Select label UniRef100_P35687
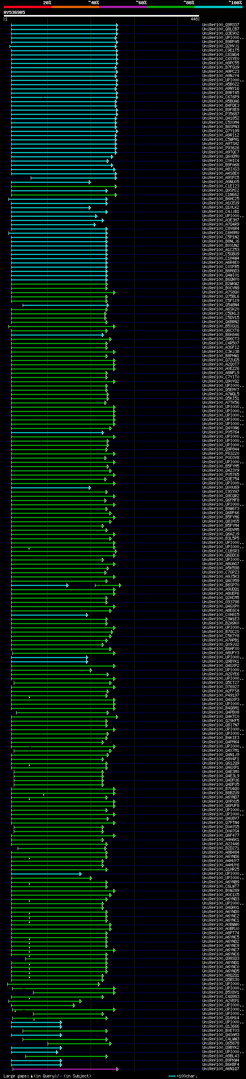The height and width of the screenshot is (1079, 246). tap(221, 114)
